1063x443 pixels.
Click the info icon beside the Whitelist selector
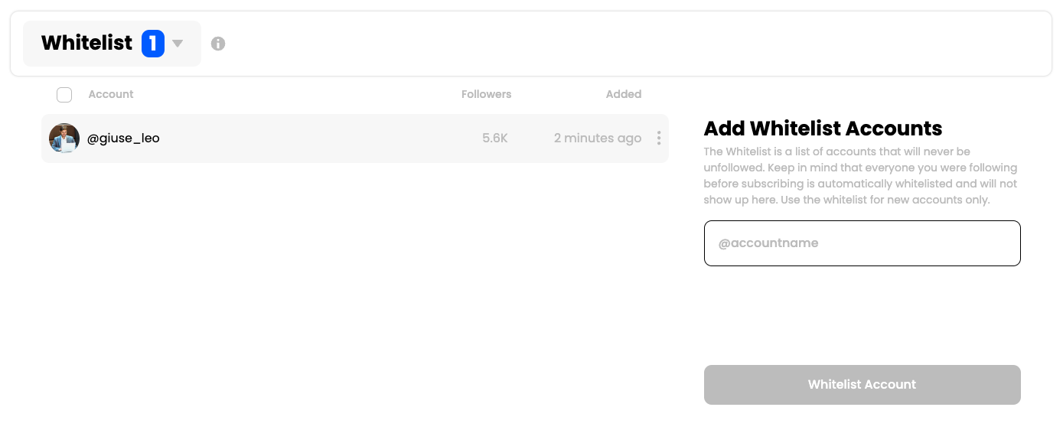point(218,44)
